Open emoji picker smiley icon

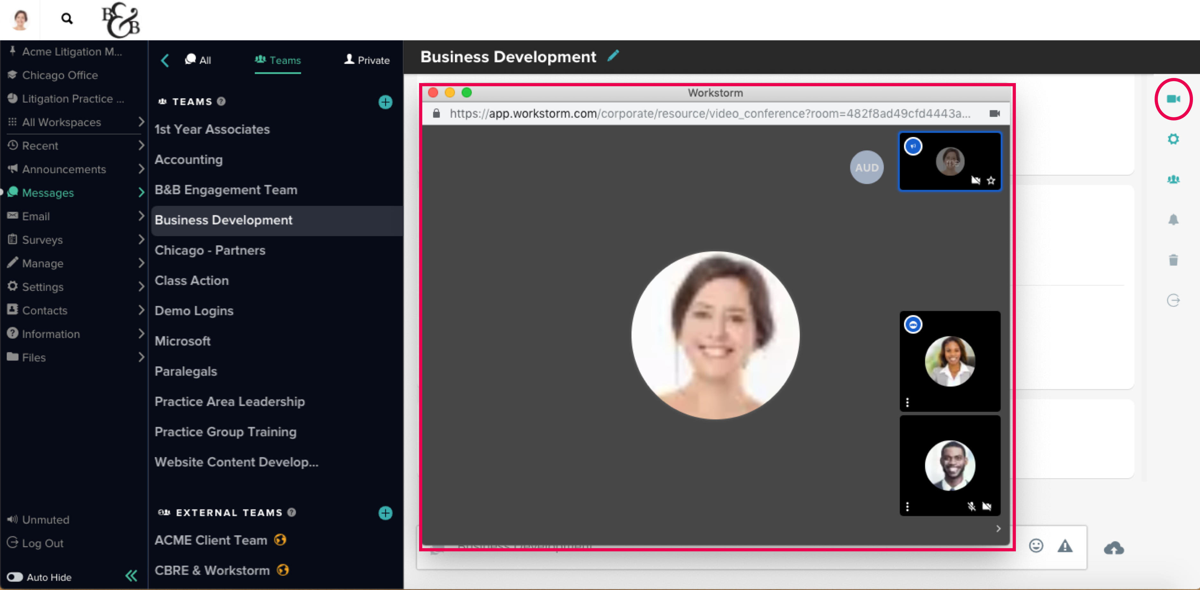click(1036, 546)
